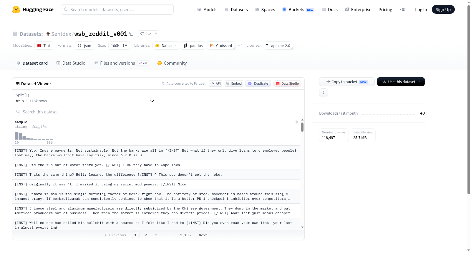Select the 100K - 1M size tag
Screen dimensions: 471x253
tap(119, 46)
